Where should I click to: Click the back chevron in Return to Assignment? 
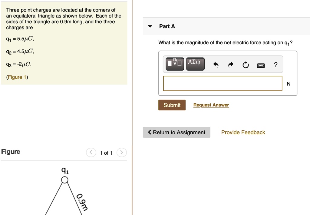pyautogui.click(x=149, y=132)
